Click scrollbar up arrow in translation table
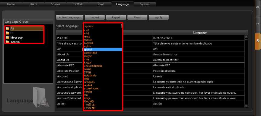 pos(246,37)
